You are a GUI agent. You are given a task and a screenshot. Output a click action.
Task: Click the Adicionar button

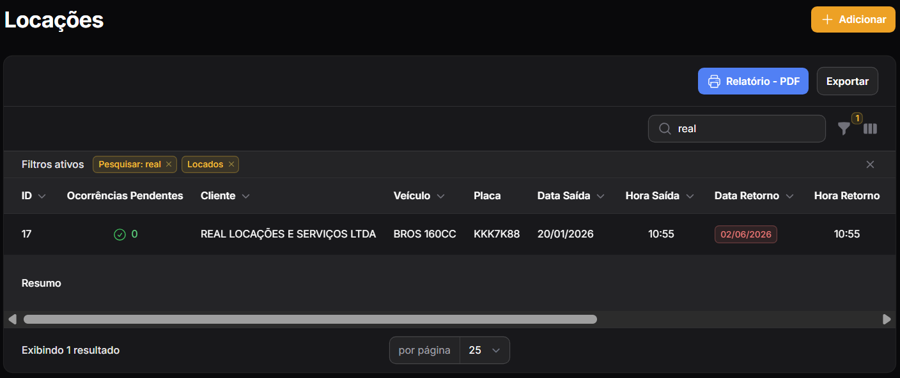pos(853,20)
